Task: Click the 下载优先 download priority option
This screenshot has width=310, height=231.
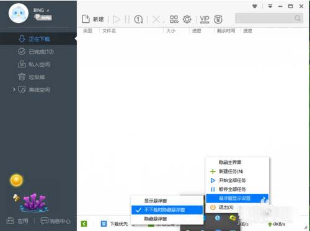Action: pyautogui.click(x=114, y=224)
